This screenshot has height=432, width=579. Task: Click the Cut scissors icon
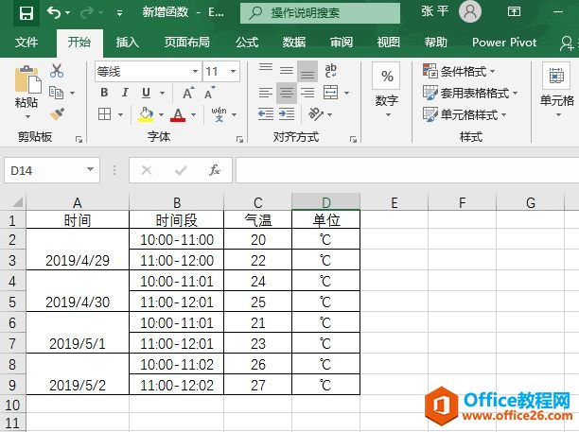[x=57, y=71]
